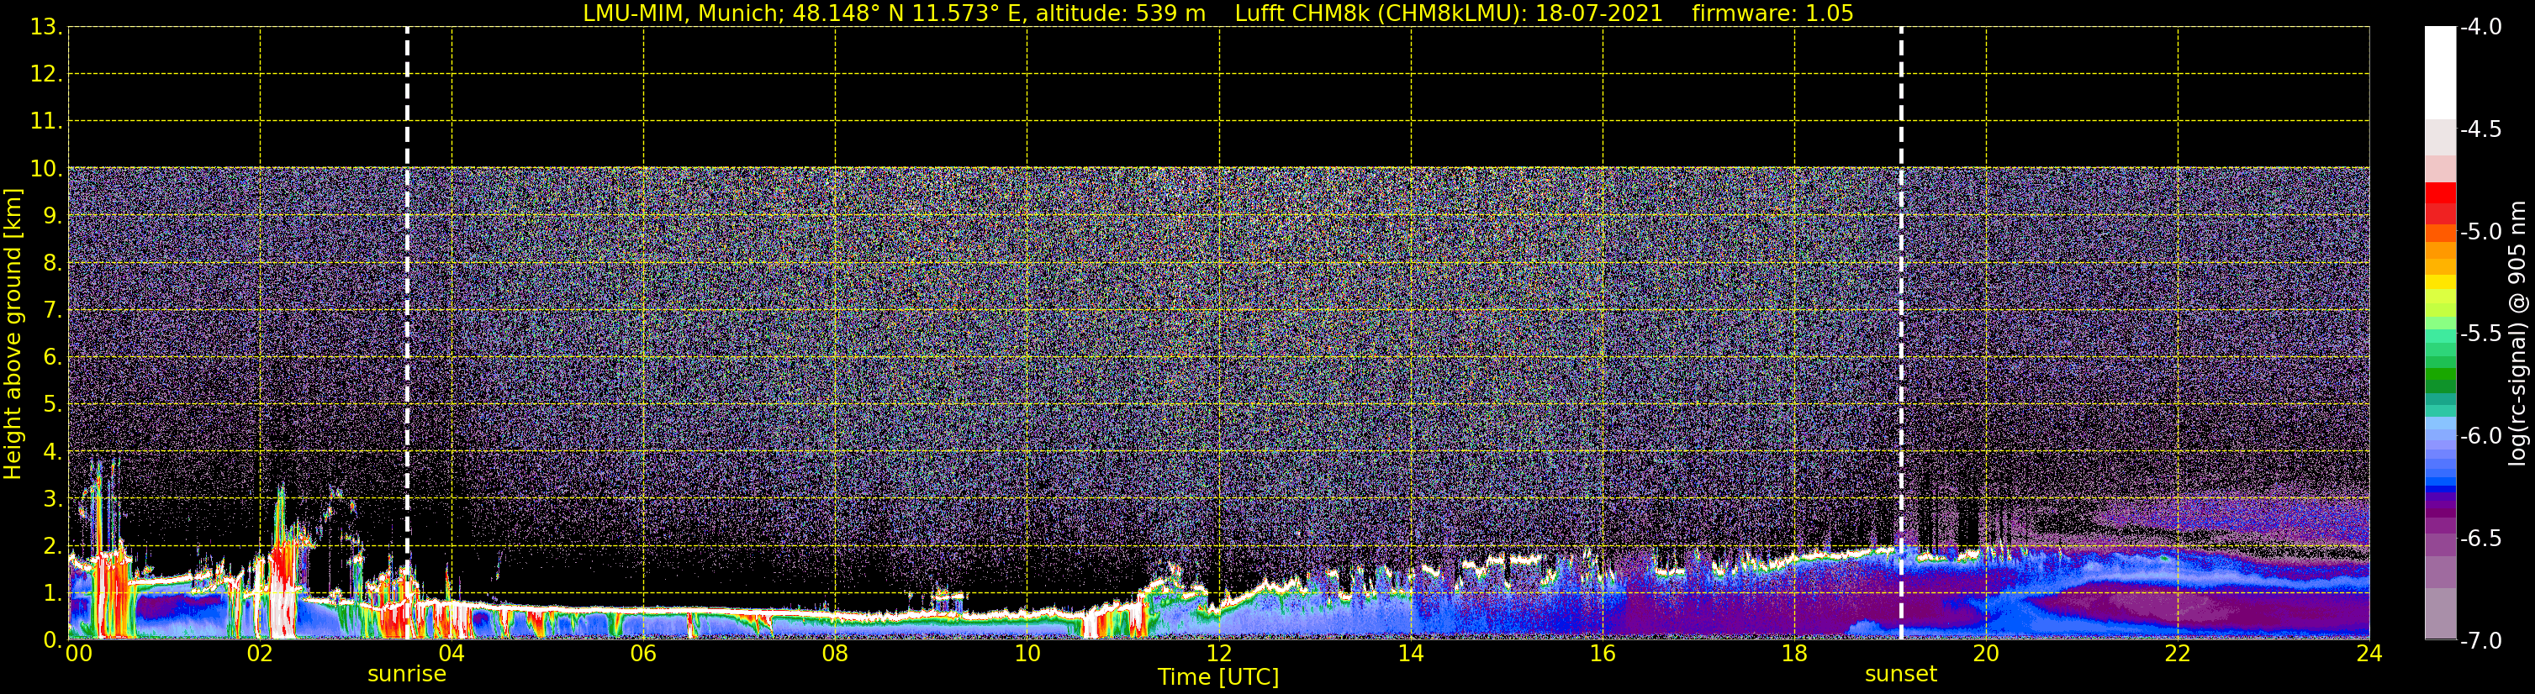Click the '04' tick on the time axis
The image size is (2535, 694).
(x=452, y=654)
